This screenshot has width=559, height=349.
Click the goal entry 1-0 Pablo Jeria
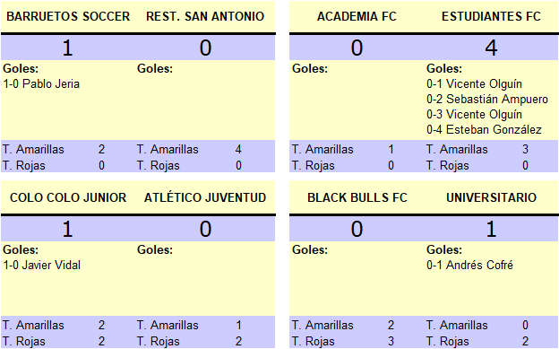(x=41, y=84)
